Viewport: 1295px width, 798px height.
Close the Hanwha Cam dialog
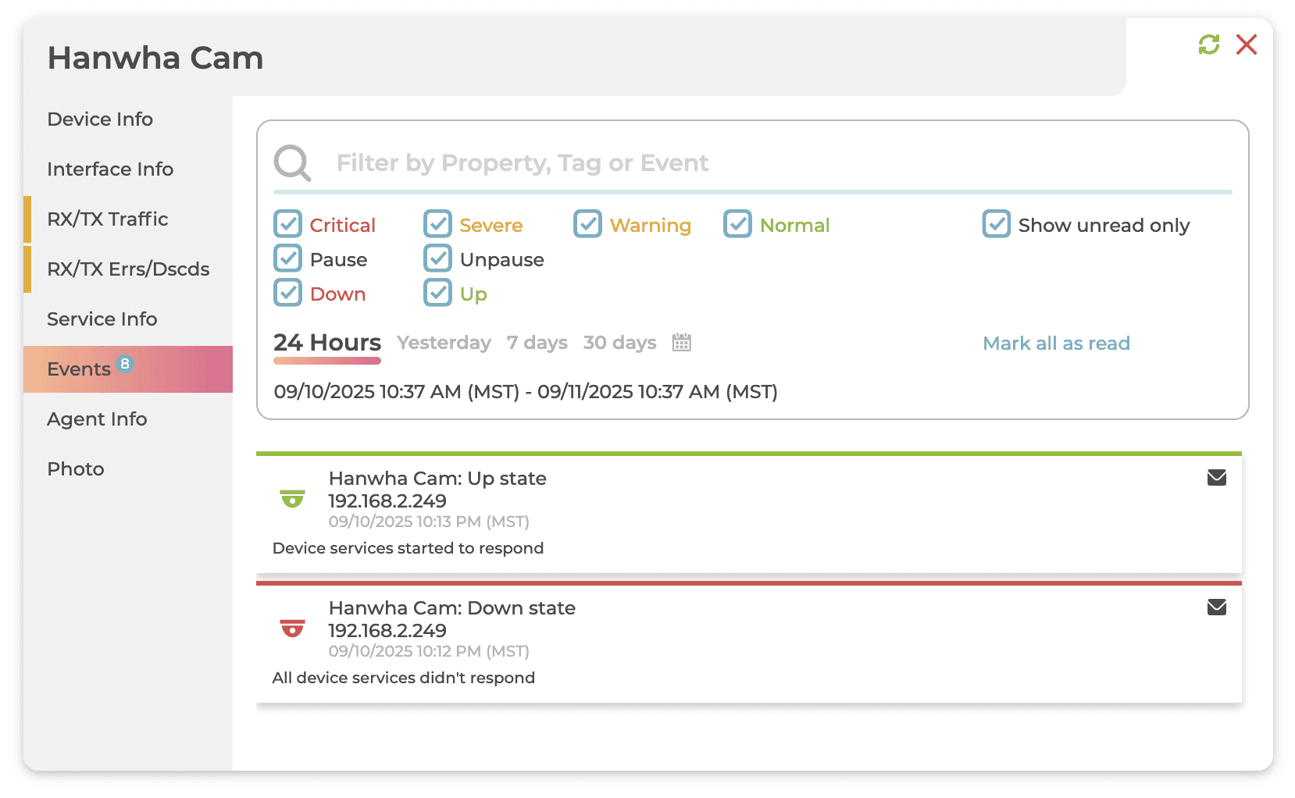(1247, 45)
